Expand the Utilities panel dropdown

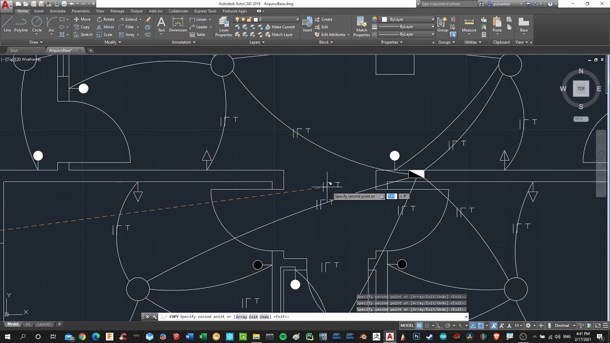pyautogui.click(x=473, y=42)
